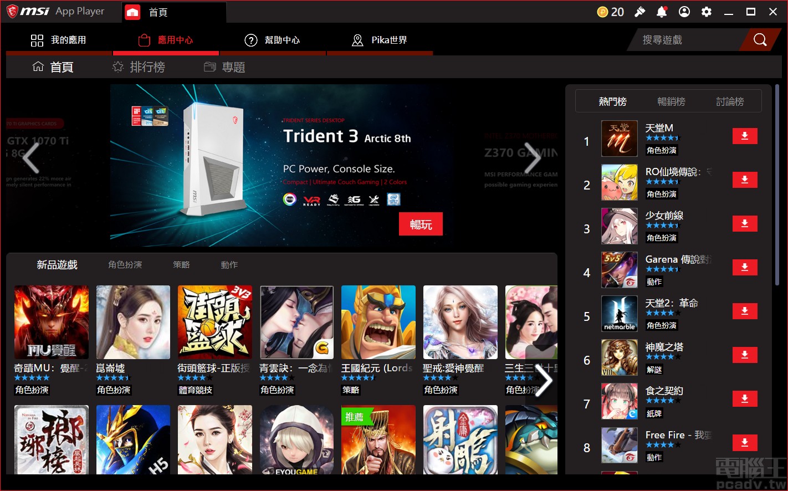Open RO仙境傳說 app icon in ranking
The image size is (788, 491).
[x=620, y=182]
